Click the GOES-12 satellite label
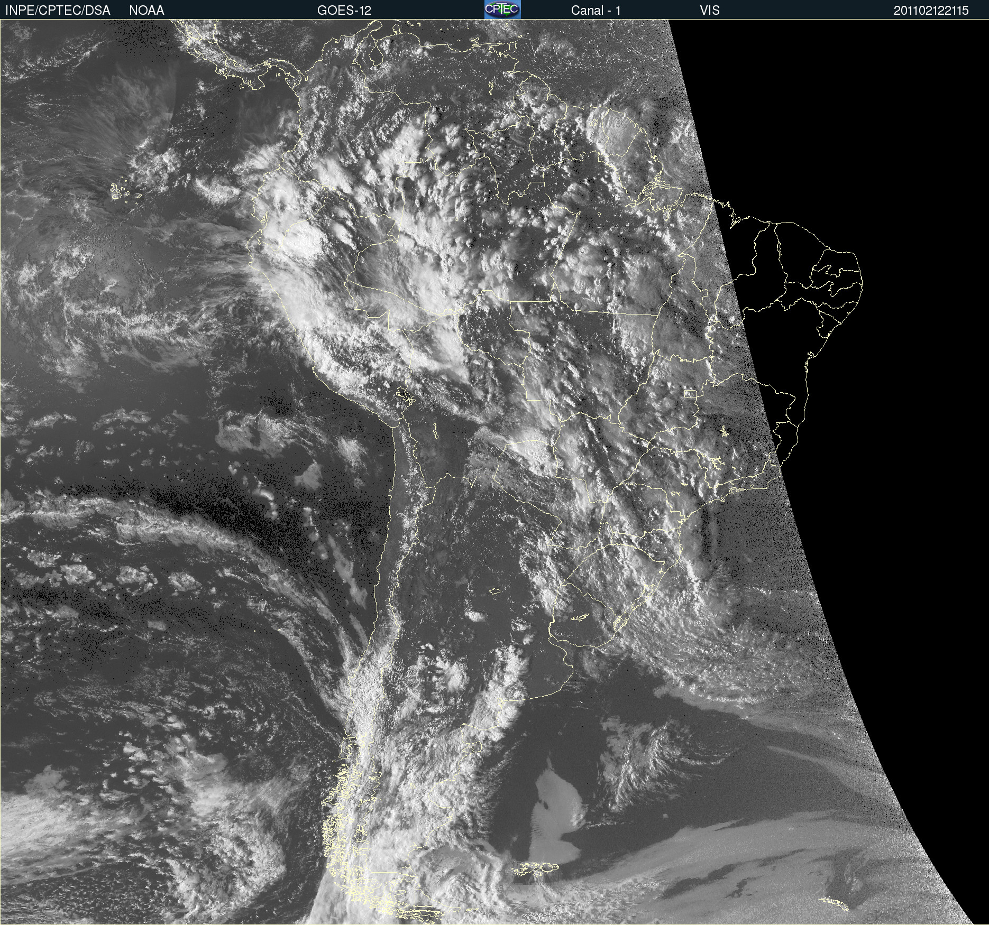The height and width of the screenshot is (925, 989). (344, 10)
